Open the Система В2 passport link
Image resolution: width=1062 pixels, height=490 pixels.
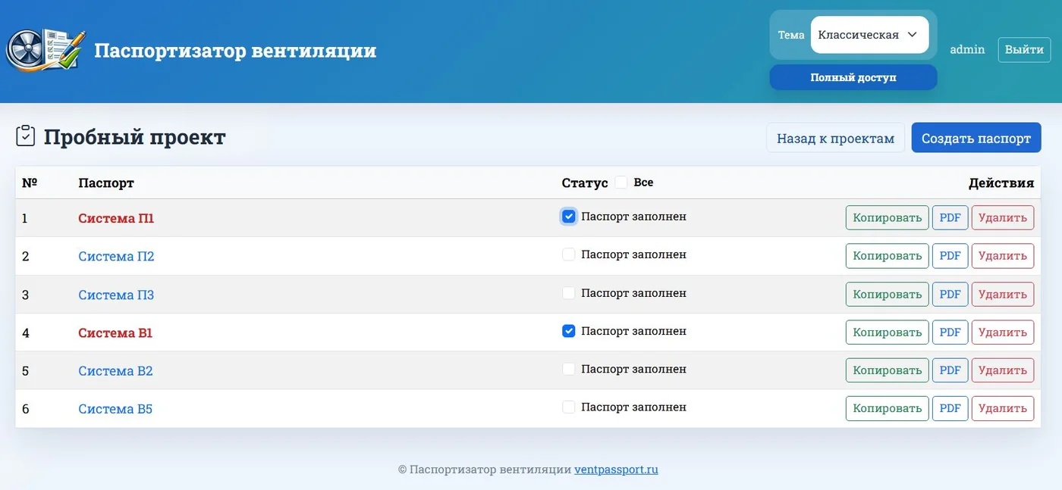pos(115,370)
